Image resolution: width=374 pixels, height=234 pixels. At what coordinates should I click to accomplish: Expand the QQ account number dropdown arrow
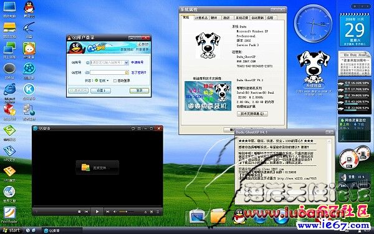[127, 62]
